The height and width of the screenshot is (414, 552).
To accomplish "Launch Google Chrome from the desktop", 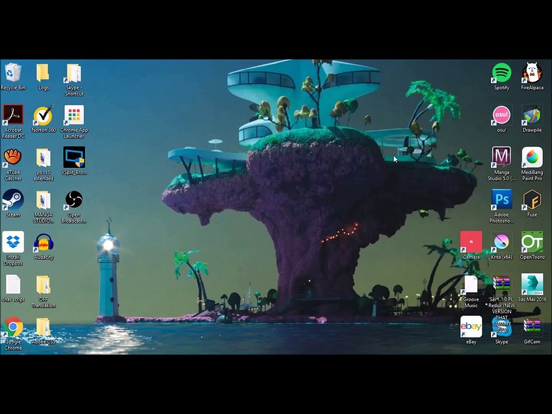I will click(13, 327).
